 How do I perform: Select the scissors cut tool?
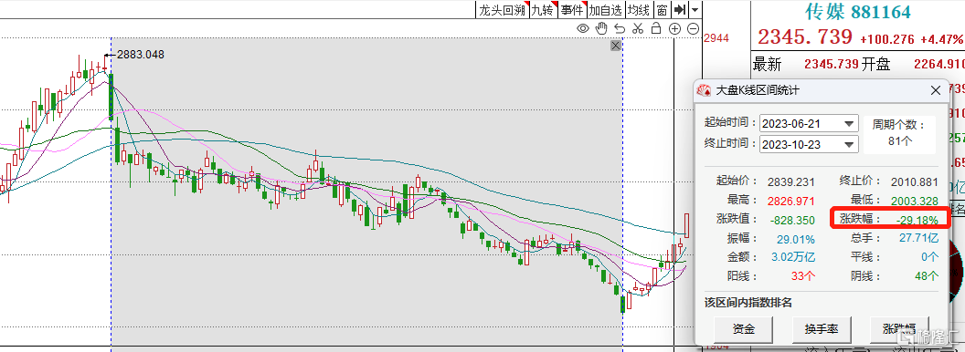[638, 28]
